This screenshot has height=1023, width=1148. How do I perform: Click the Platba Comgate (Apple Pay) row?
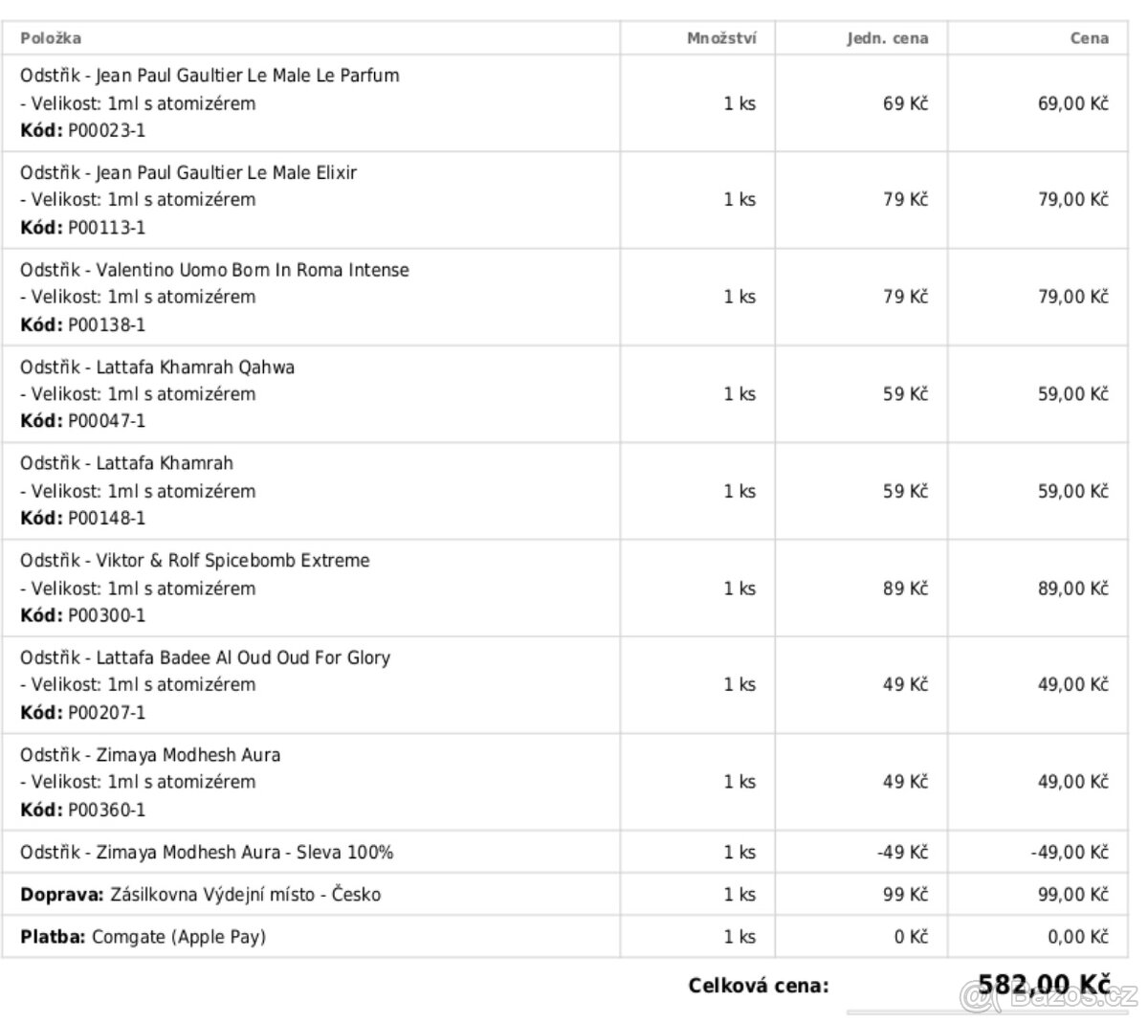coord(143,937)
